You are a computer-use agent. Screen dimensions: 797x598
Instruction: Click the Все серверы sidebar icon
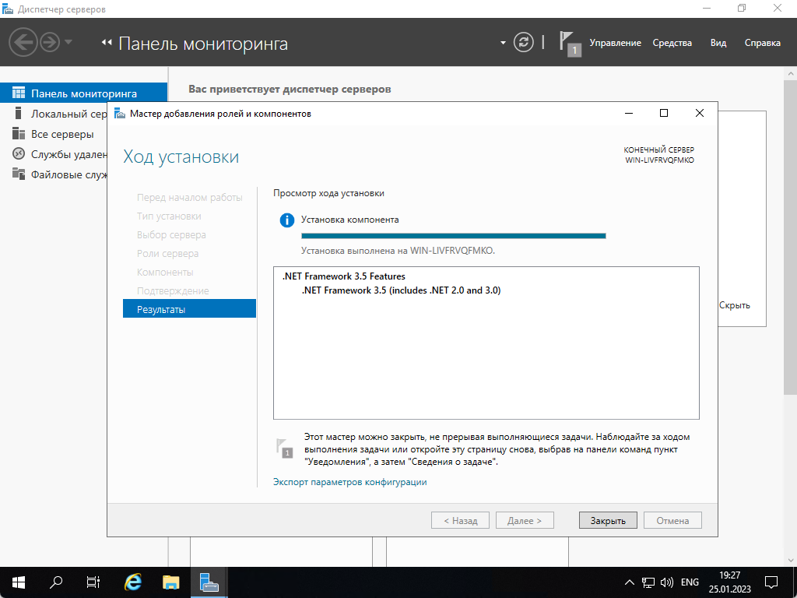click(19, 134)
